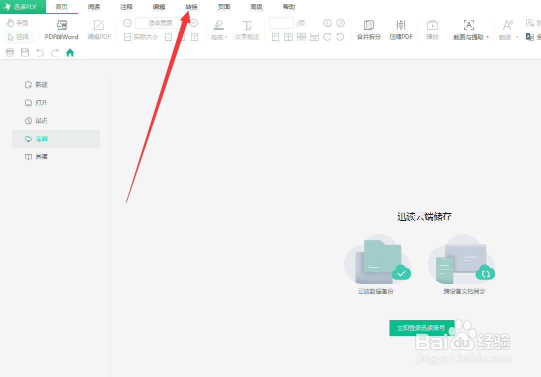Go to the previous page arrow
Screen dimensions: 541x377
click(x=327, y=23)
